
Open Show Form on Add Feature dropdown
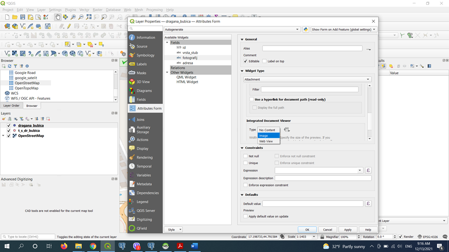[x=344, y=29]
